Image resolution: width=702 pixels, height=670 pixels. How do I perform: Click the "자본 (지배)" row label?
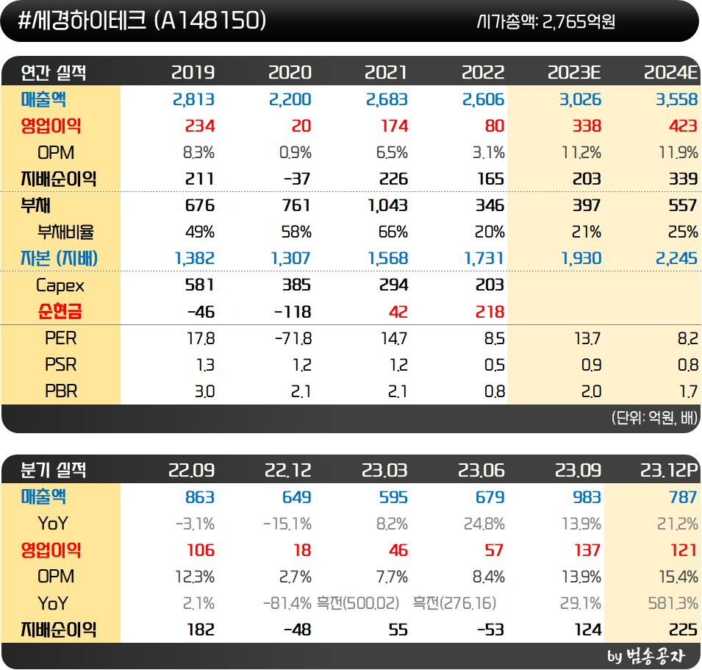click(59, 258)
